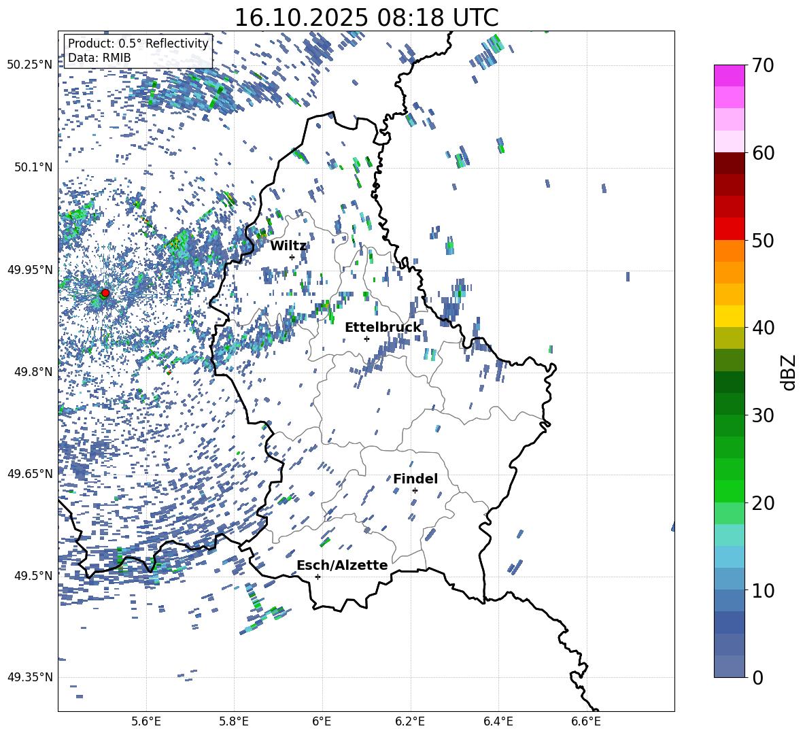The image size is (805, 735).
Task: Click the Product: 0.5° Reflectivity text
Action: click(138, 43)
